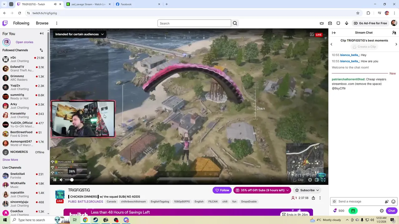Image resolution: width=399 pixels, height=224 pixels.
Task: Enter fullscreen in the video player
Action: coord(323,180)
